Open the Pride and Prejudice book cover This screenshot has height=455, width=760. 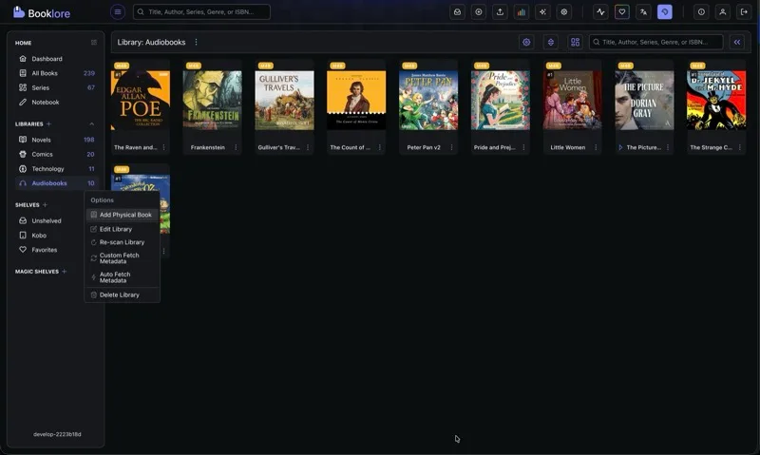[x=501, y=101]
